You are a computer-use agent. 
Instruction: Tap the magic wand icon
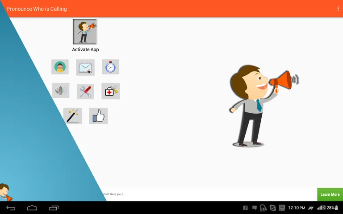[72, 116]
